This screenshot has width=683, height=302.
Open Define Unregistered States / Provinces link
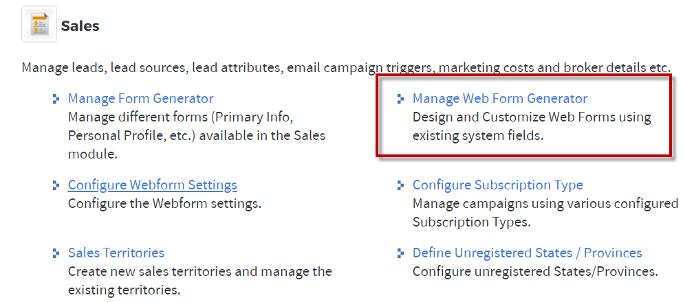pos(528,253)
